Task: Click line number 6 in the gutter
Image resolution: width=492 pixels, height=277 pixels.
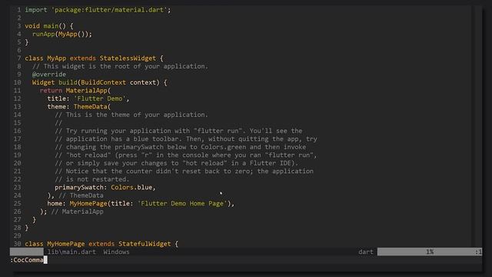Action: pyautogui.click(x=19, y=50)
